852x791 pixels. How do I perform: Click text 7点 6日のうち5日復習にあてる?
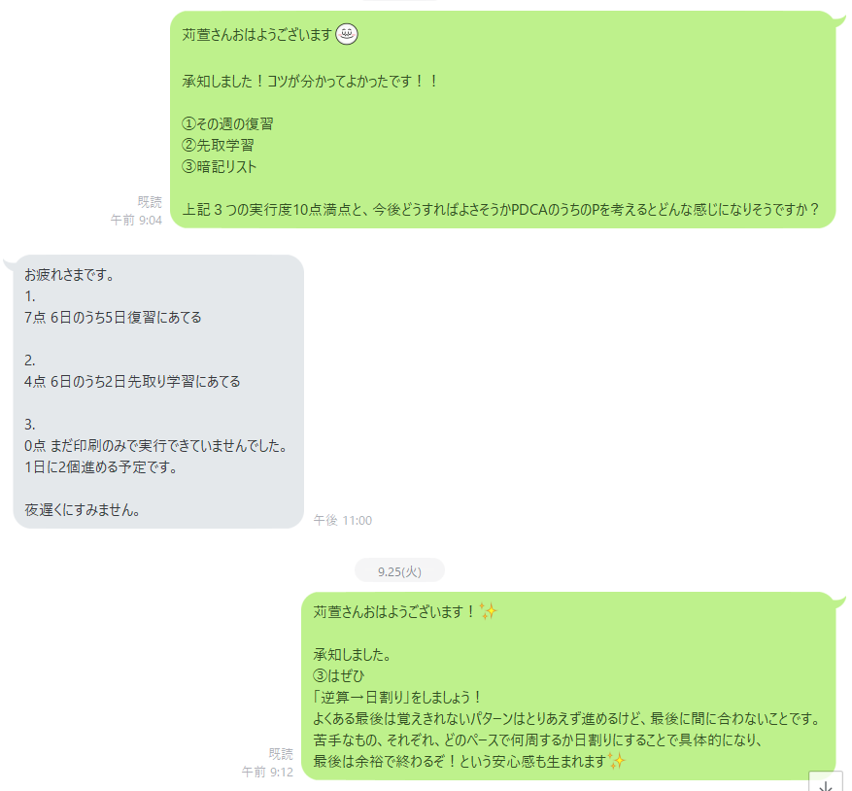pyautogui.click(x=113, y=318)
